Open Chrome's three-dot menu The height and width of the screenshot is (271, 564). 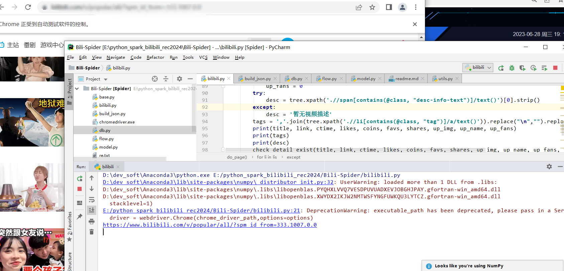point(416,7)
